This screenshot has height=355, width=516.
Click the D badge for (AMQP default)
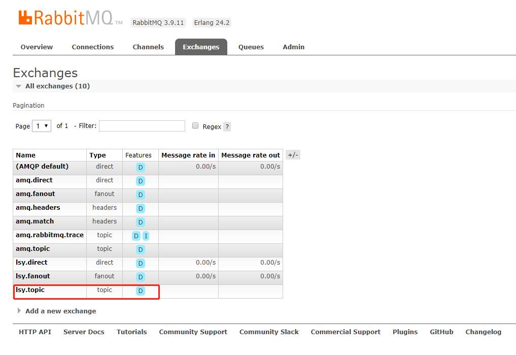[x=141, y=167]
